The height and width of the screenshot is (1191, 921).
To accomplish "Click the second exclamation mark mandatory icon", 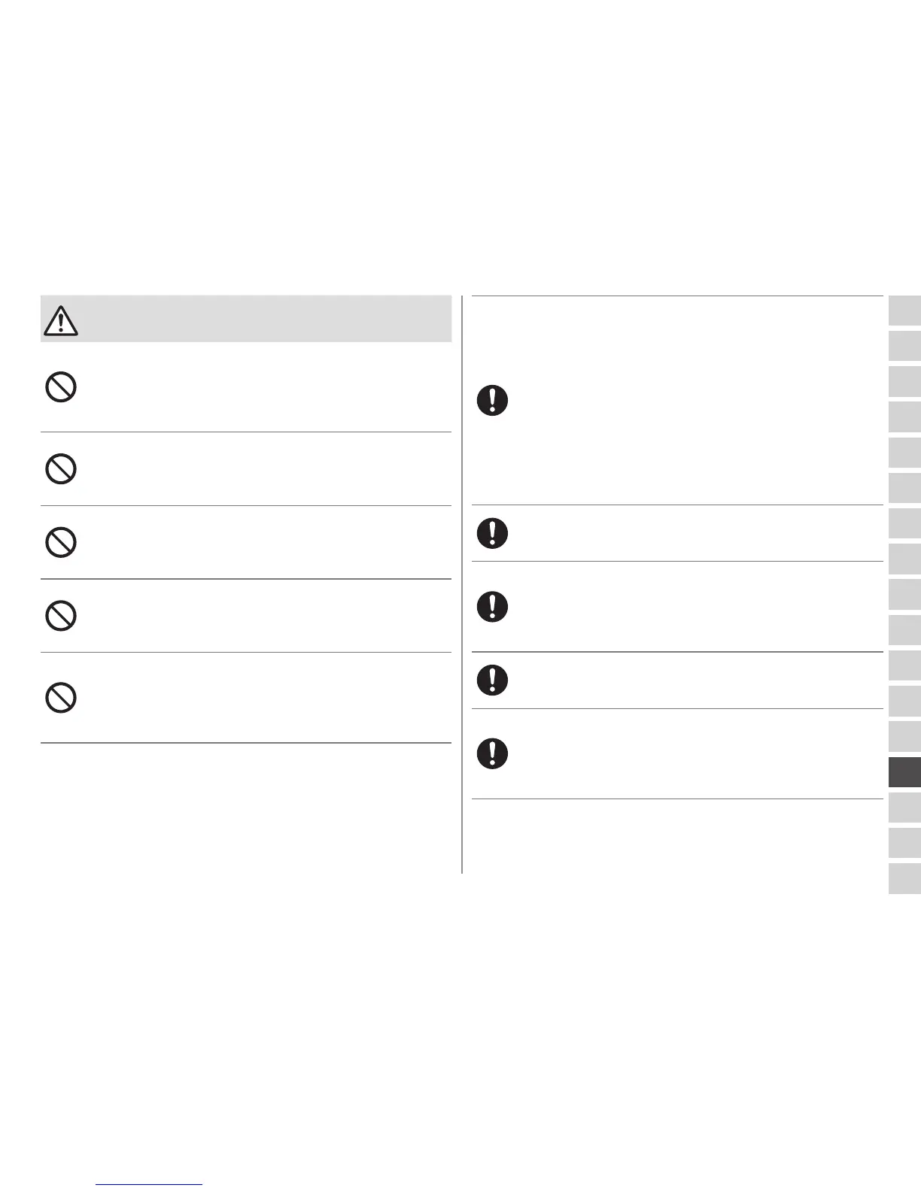I will 492,533.
